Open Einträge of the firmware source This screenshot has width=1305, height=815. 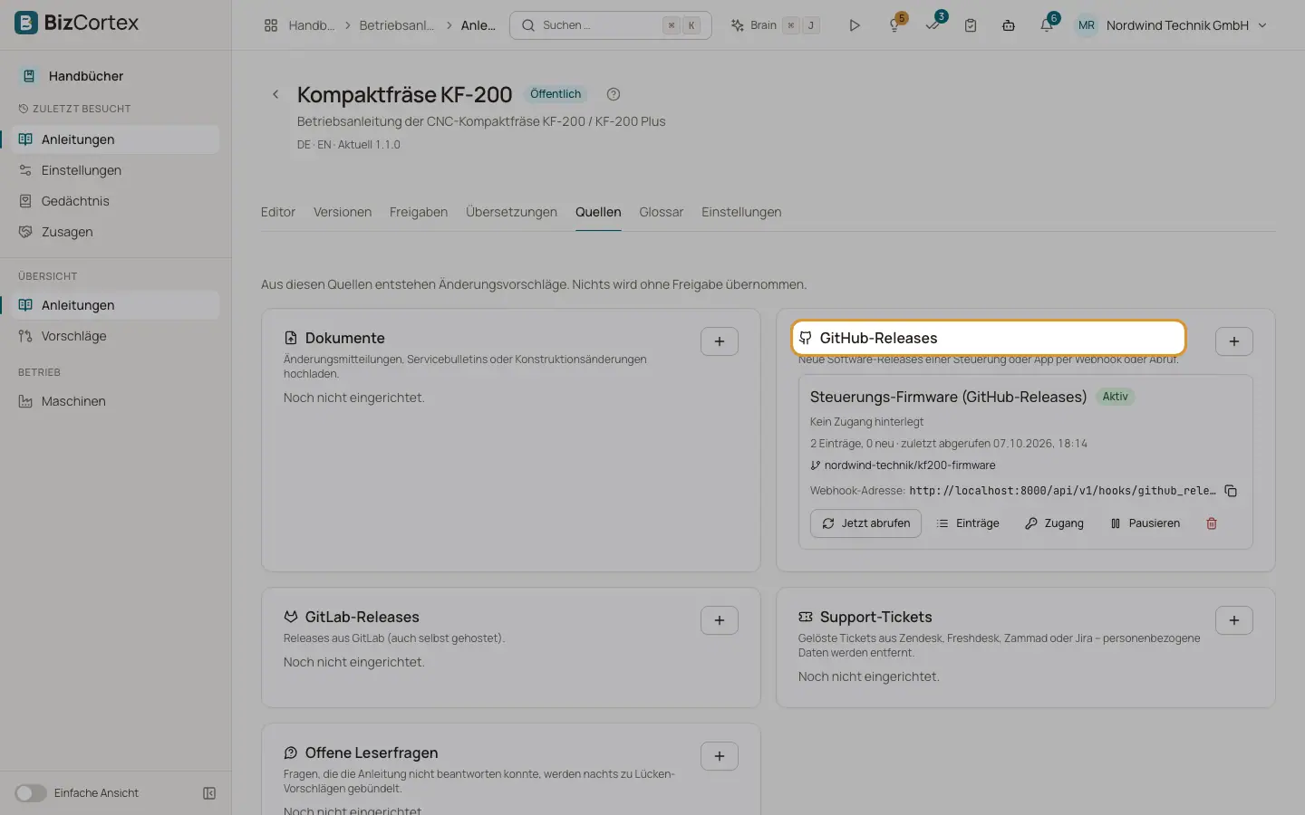click(x=967, y=523)
